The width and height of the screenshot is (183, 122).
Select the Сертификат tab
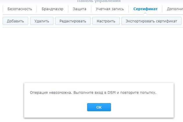[146, 9]
